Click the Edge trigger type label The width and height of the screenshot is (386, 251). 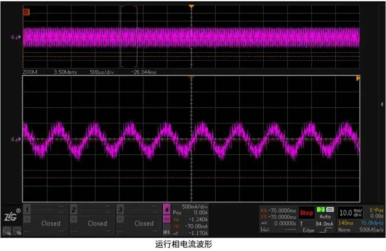(x=308, y=231)
